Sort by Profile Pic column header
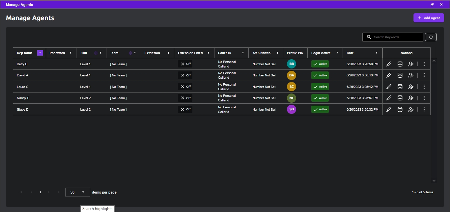 (295, 53)
